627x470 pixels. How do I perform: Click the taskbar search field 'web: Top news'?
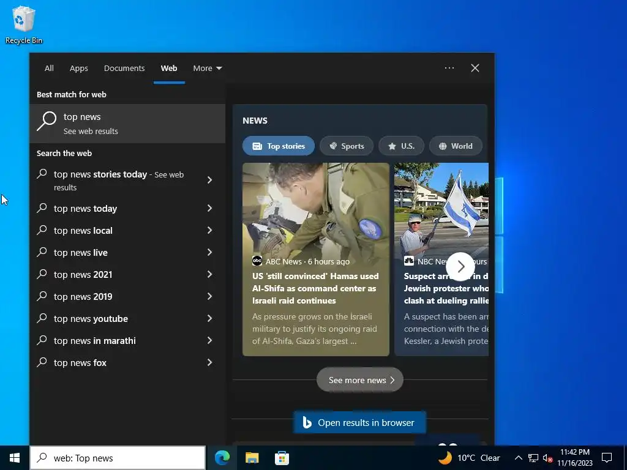point(118,458)
